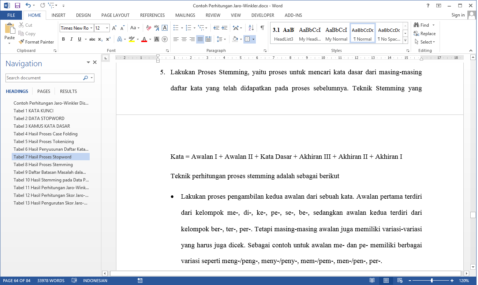Open the font name dropdown
The image size is (478, 285).
[91, 28]
